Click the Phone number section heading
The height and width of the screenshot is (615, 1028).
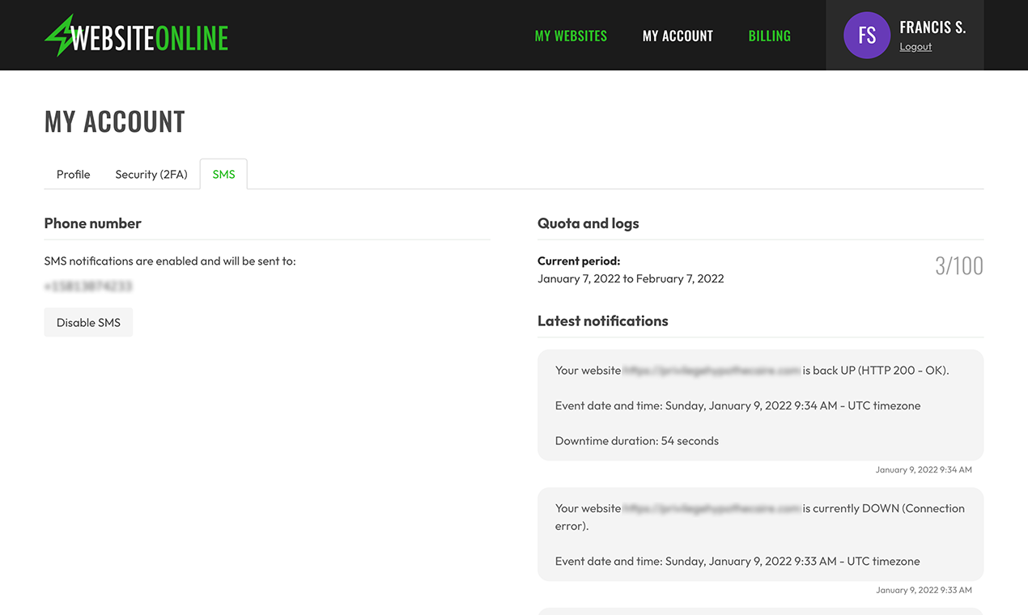(93, 223)
